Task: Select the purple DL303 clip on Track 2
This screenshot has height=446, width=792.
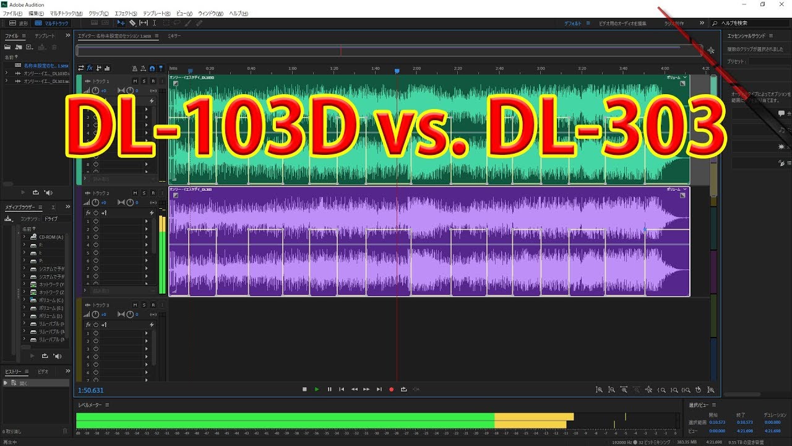Action: coord(429,242)
